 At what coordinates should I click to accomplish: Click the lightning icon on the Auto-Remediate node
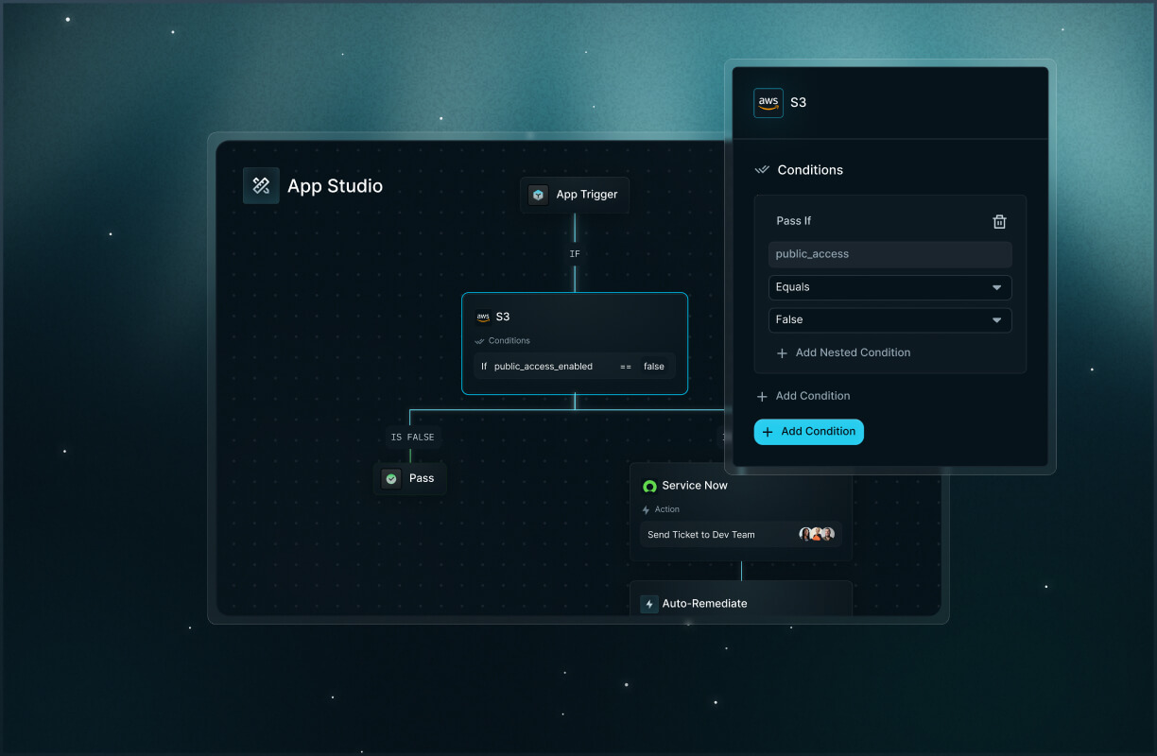[648, 603]
